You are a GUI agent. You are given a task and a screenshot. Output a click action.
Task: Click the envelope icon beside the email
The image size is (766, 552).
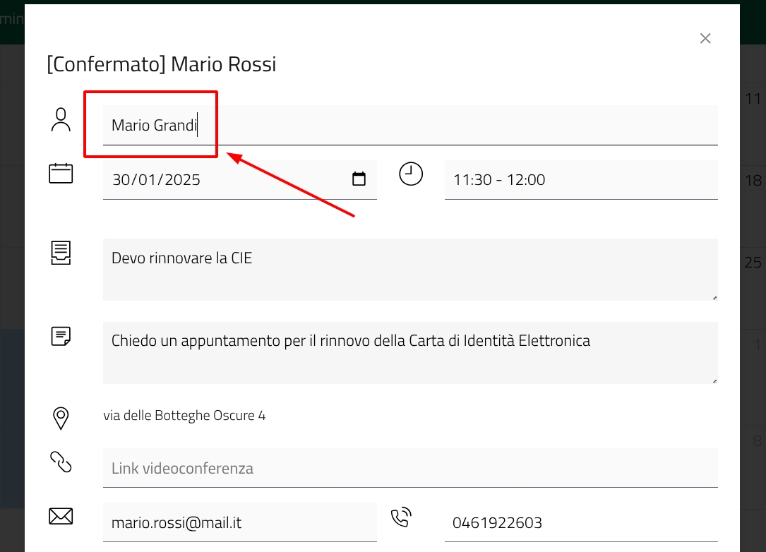[x=61, y=517]
